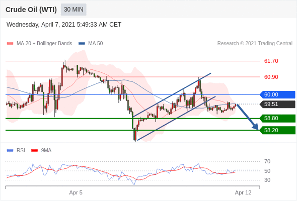Select the 60.00 pivot price tag
Screen dimensions: 297x201
(x=277, y=94)
